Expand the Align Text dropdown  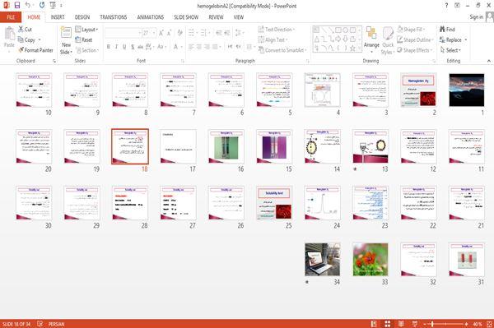coord(273,39)
